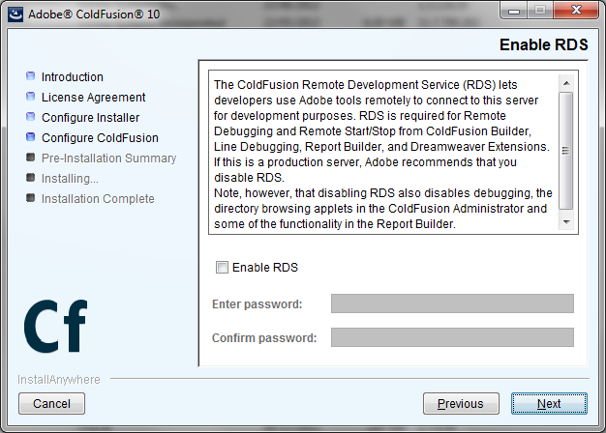Tick the Enable RDS checkbox
The height and width of the screenshot is (433, 606).
222,267
